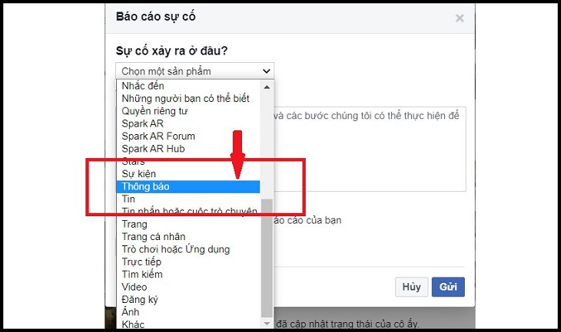Click the list scrollbar up arrow
The image size is (561, 332).
267,87
